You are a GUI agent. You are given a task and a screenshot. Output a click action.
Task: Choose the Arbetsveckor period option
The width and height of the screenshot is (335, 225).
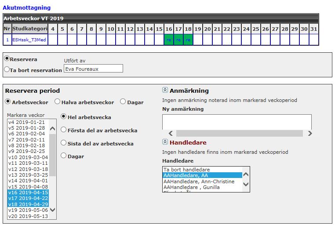[x=7, y=102]
